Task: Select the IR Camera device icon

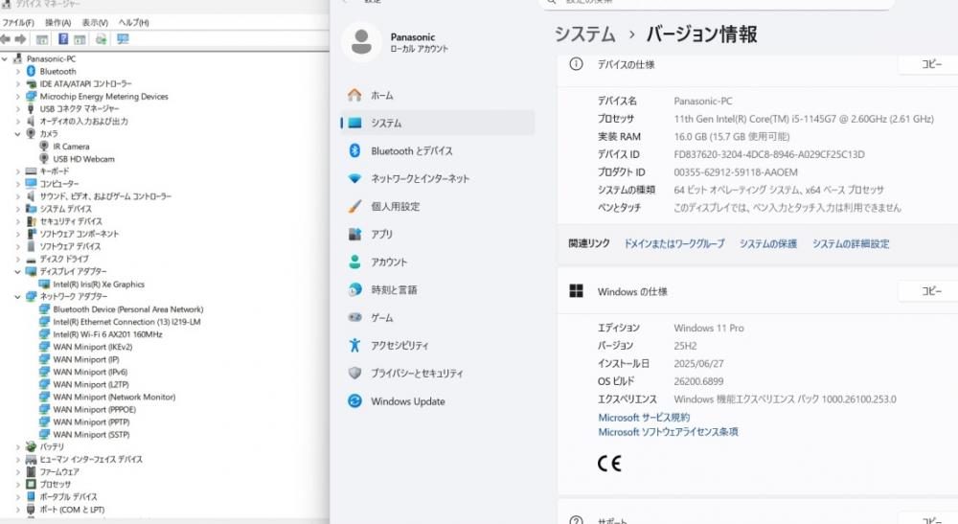Action: point(44,147)
